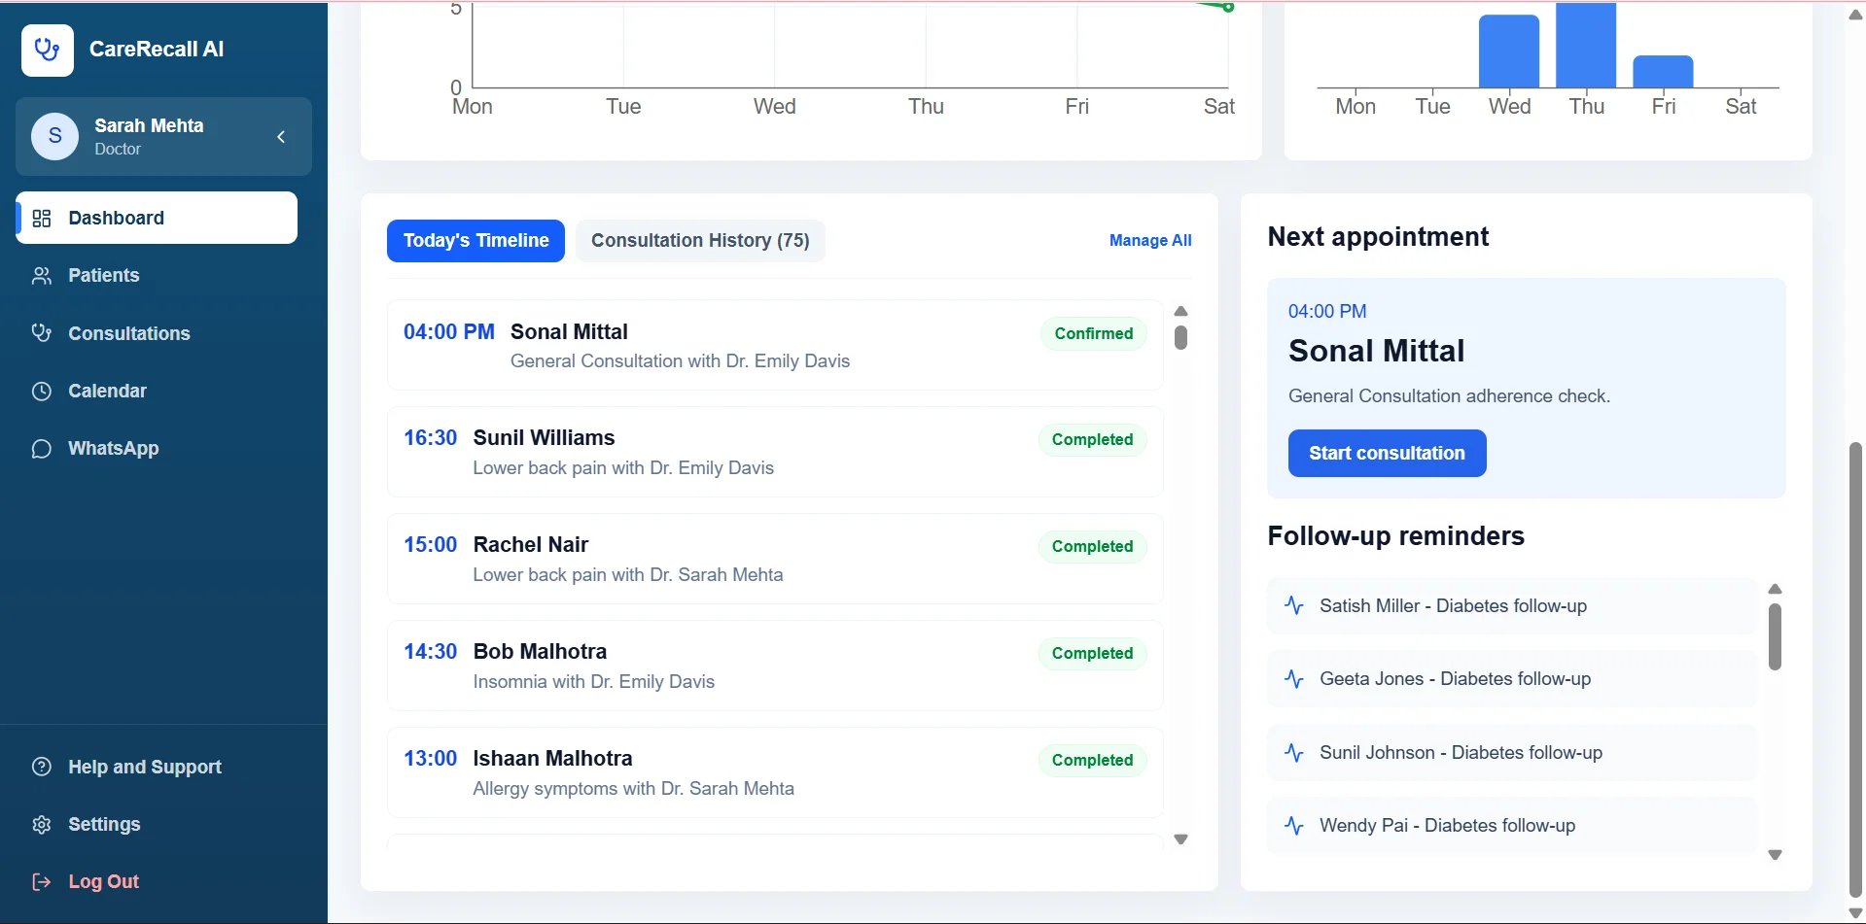Open Help and Support question icon

coord(42,767)
